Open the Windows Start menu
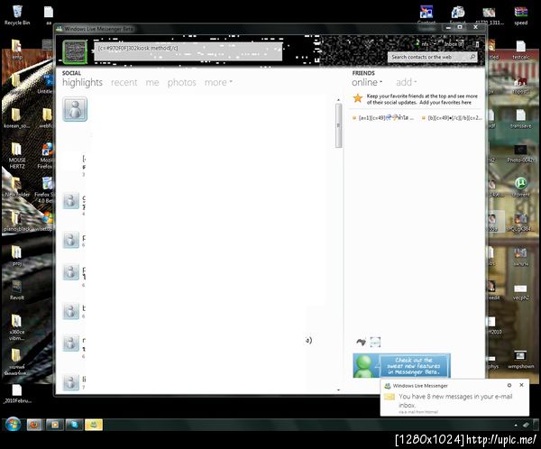 click(x=14, y=425)
